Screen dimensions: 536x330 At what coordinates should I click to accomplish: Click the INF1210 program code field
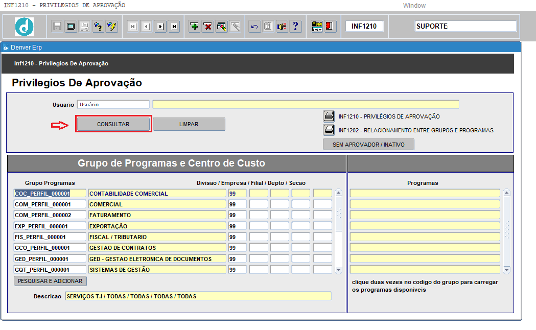point(364,26)
